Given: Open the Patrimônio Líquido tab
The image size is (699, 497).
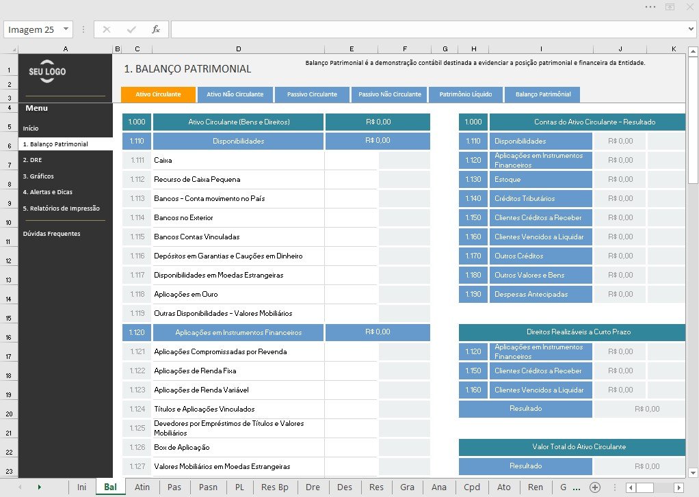Looking at the screenshot, I should 466,94.
